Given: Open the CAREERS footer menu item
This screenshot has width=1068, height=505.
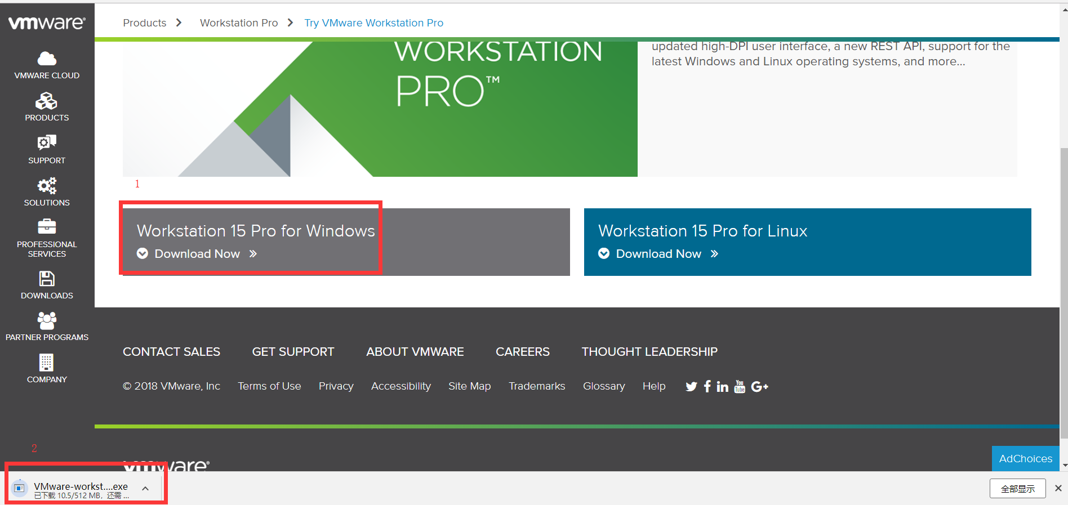Looking at the screenshot, I should pos(523,352).
